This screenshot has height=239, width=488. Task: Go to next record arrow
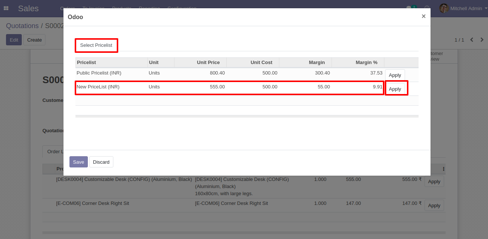coord(482,40)
